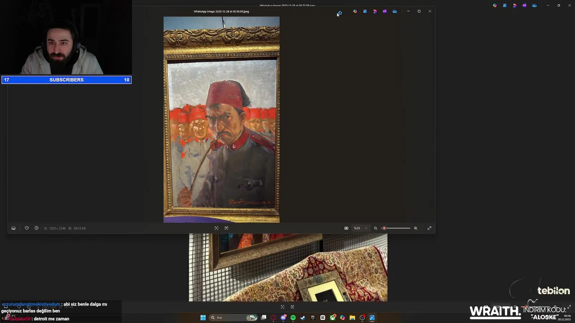
Task: Click the carpet photo in background Photos window
Action: pos(288,267)
